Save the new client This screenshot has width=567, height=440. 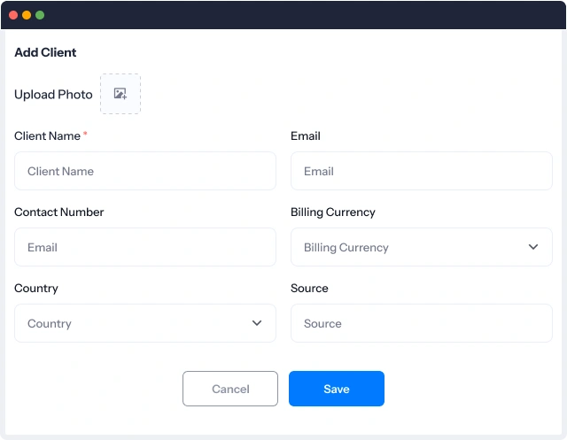[x=337, y=389]
